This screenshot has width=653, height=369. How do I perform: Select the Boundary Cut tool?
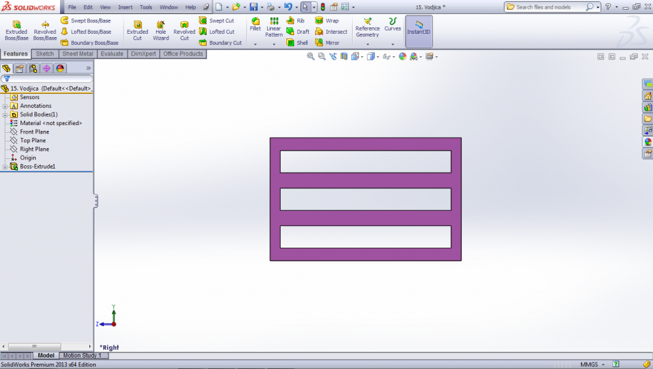[x=220, y=43]
